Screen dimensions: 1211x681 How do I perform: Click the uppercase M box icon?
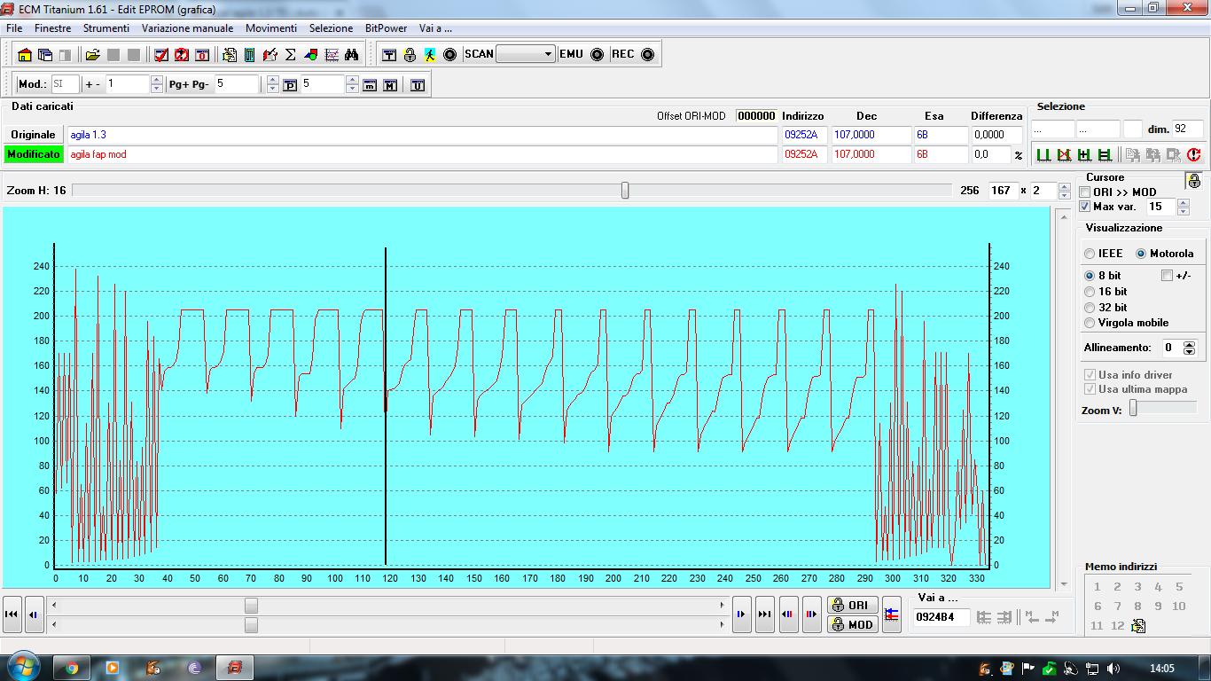390,85
